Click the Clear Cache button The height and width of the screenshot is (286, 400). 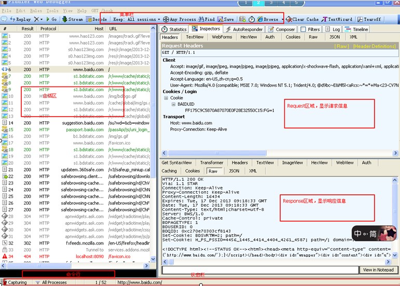pyautogui.click(x=302, y=19)
